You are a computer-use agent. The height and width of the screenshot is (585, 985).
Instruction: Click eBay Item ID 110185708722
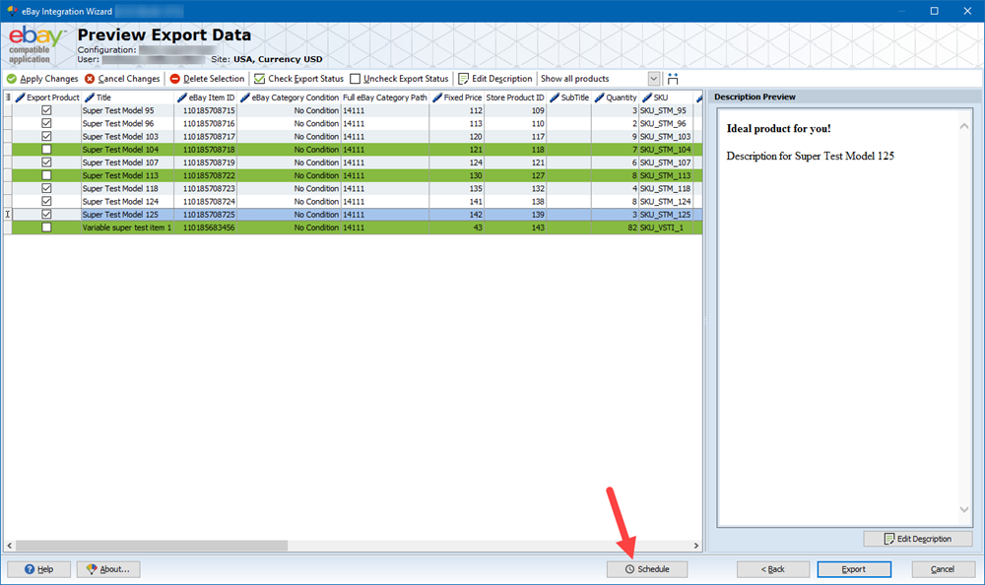point(206,175)
